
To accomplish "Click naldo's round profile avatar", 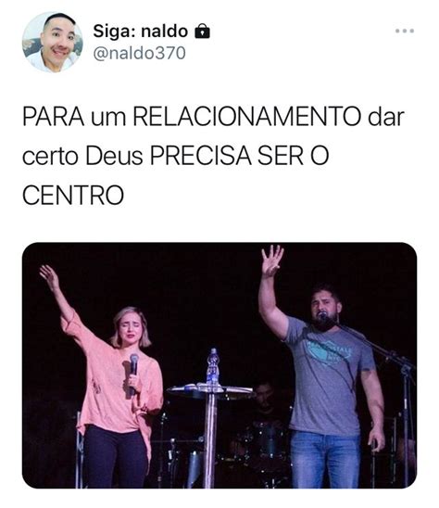I will click(x=52, y=42).
